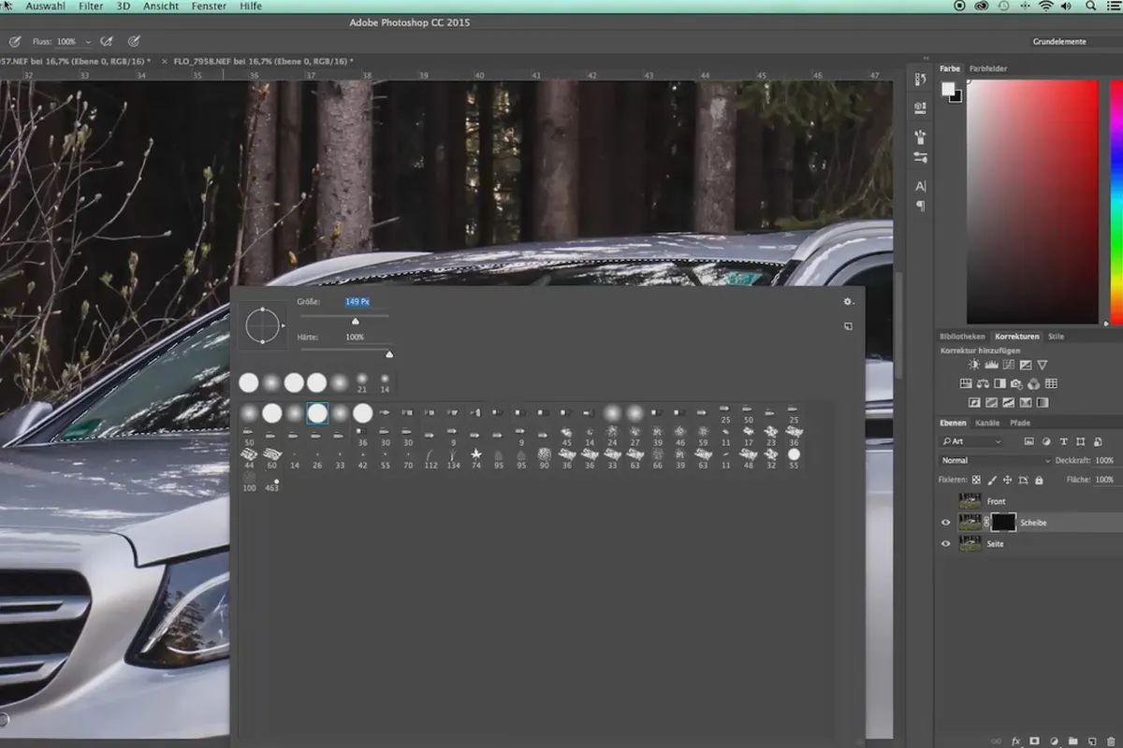Add a Hue/Saturation adjustment layer
Screen dimensions: 1123x748
click(x=966, y=383)
